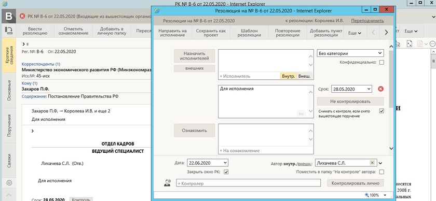Screen dimensions: 436x201
Task: Open the Срок date dropdown
Action: coord(351,89)
